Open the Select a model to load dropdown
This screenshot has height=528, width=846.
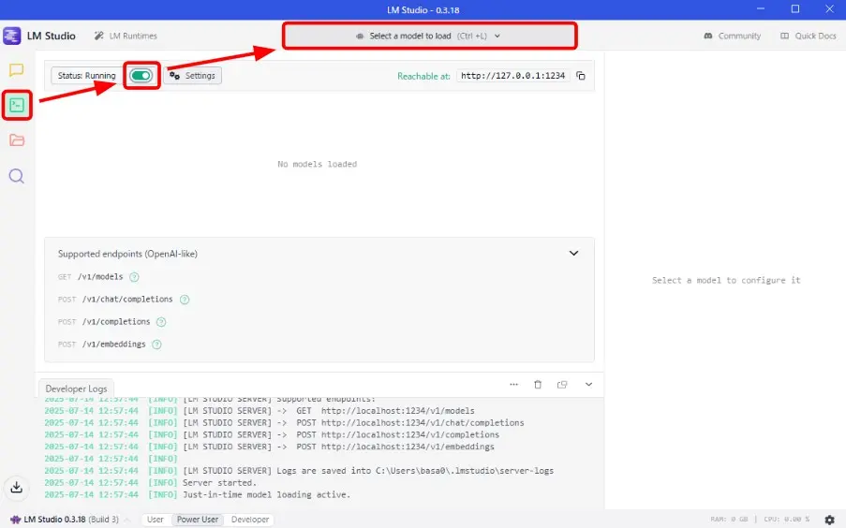(429, 36)
